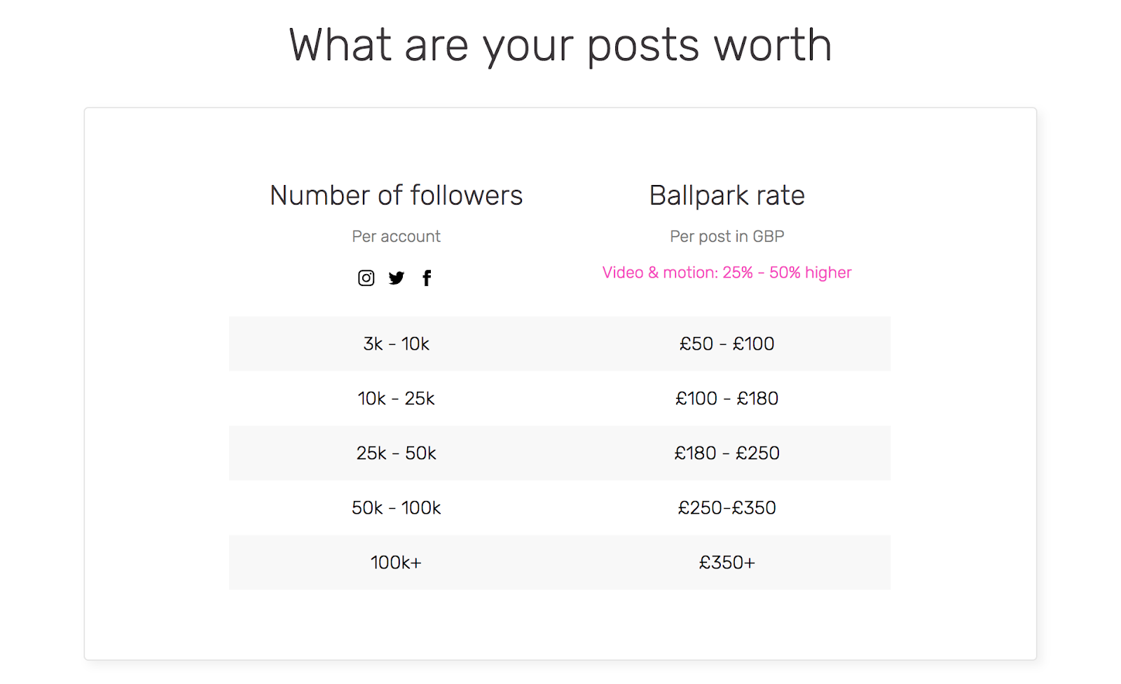Click the Per account subtitle
This screenshot has width=1121, height=684.
tap(397, 236)
